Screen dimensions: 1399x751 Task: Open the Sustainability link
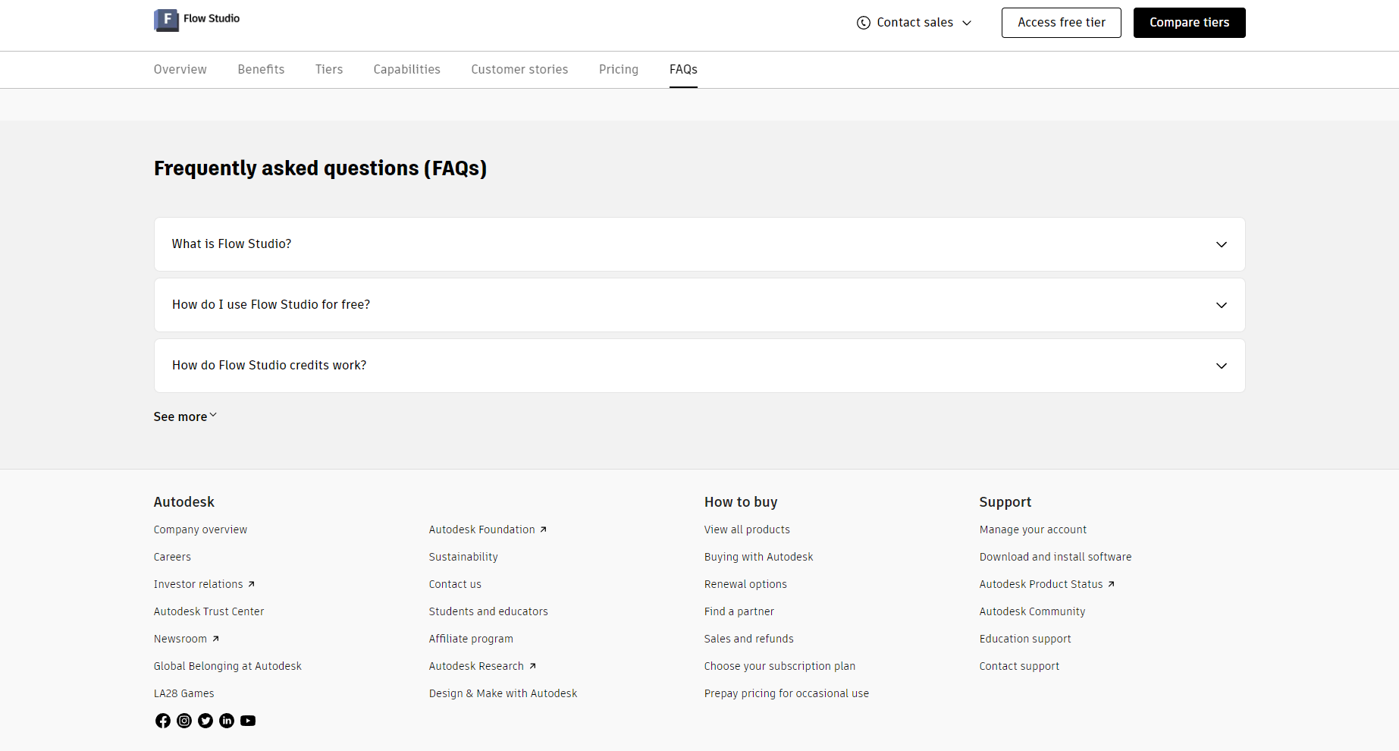tap(463, 557)
